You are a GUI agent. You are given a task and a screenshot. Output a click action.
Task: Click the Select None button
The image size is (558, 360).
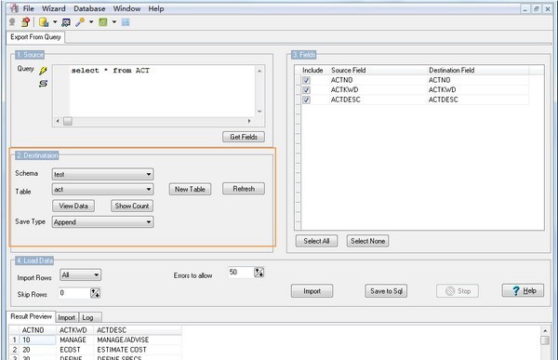(367, 241)
